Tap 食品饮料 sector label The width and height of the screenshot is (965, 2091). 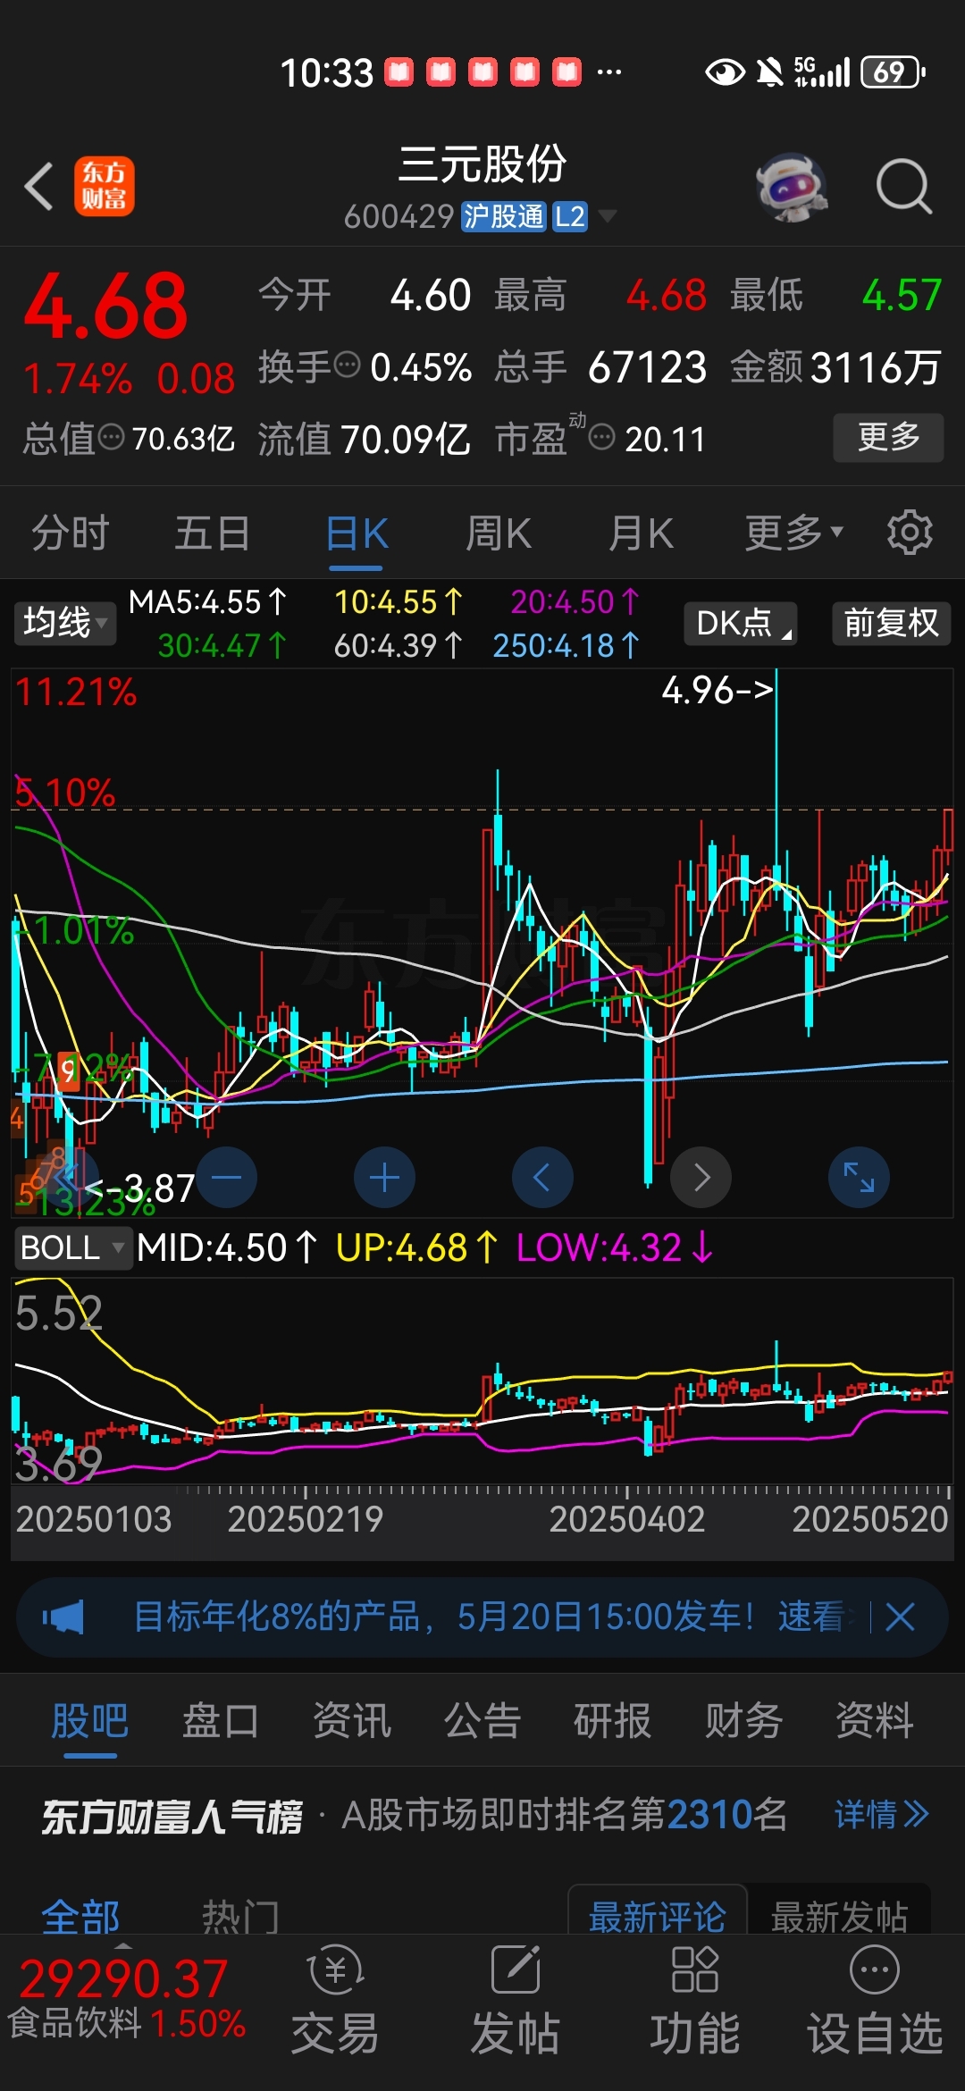coord(75,2023)
